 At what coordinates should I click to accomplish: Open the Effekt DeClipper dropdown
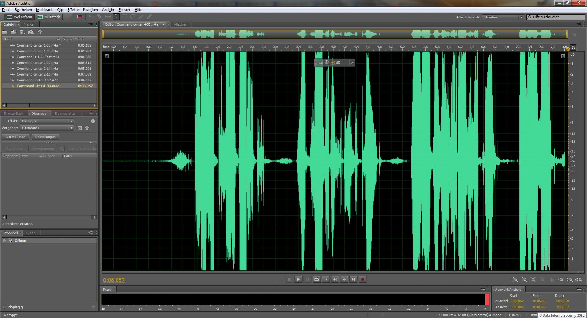47,121
